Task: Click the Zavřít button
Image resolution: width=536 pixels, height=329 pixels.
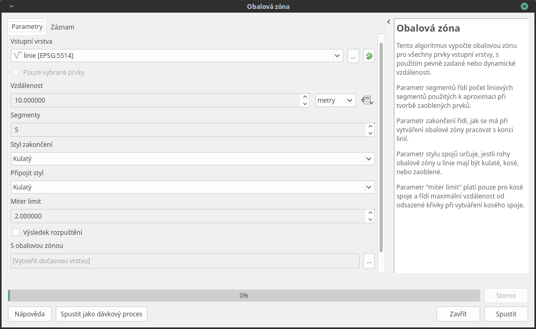Action: pos(458,314)
